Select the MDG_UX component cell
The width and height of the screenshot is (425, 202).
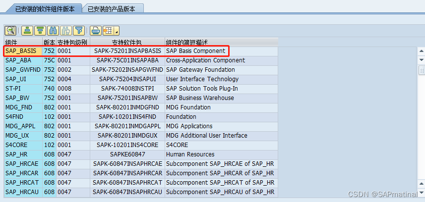[x=23, y=136]
